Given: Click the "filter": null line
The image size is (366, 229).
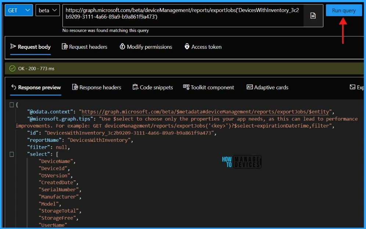Looking at the screenshot, I should 48,147.
